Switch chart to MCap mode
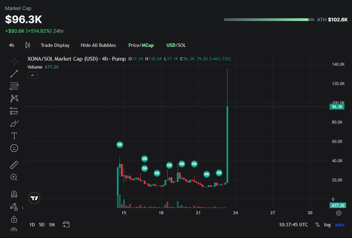Screen dimensions: 352x238 click(x=148, y=45)
